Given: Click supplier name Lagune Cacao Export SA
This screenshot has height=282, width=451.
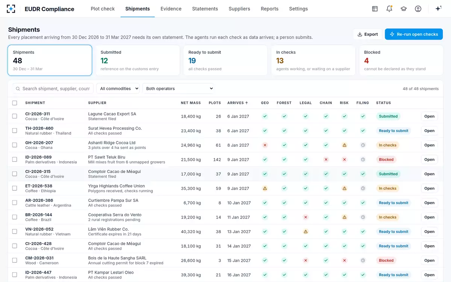Looking at the screenshot, I should [x=112, y=114].
